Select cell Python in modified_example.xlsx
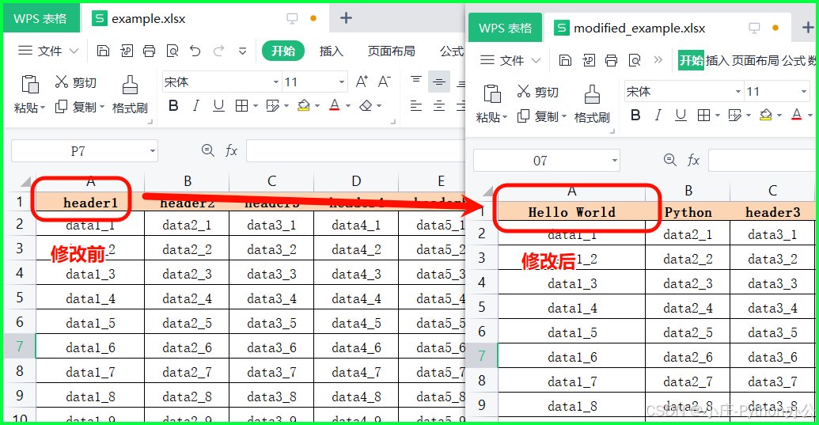 (688, 212)
